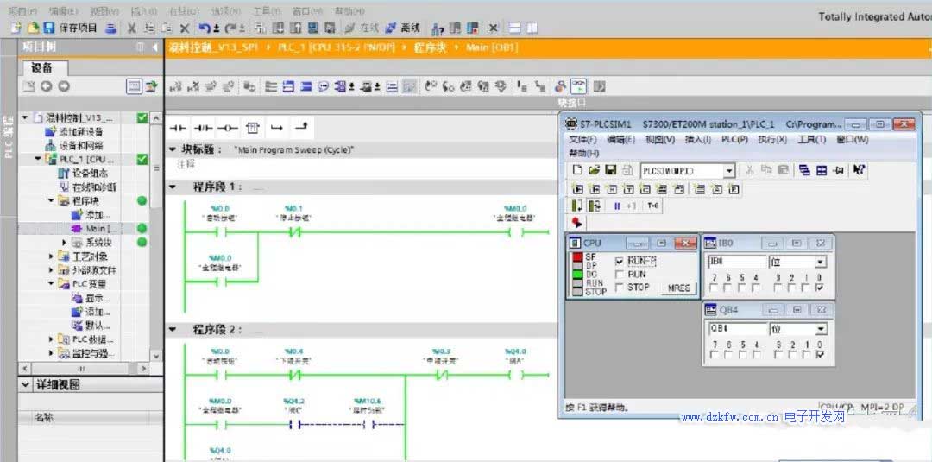Collapse the PLC变量 folder
The image size is (932, 462).
click(52, 283)
